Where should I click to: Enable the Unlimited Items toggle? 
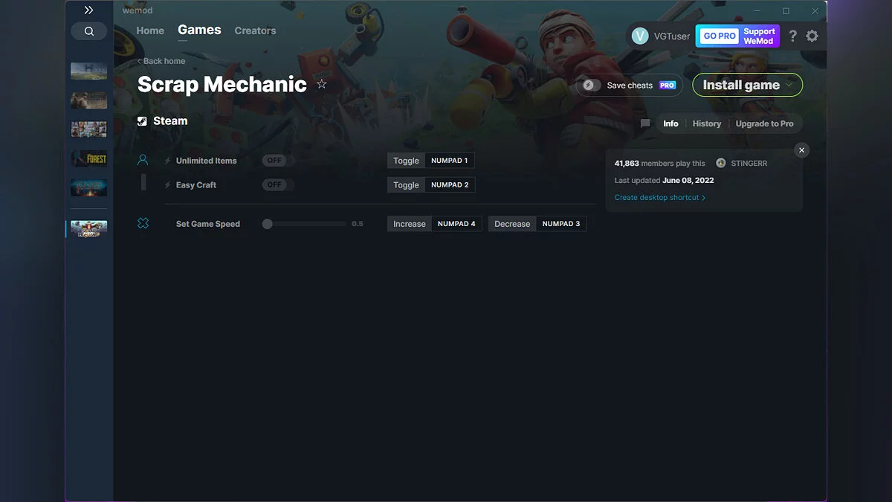[275, 160]
